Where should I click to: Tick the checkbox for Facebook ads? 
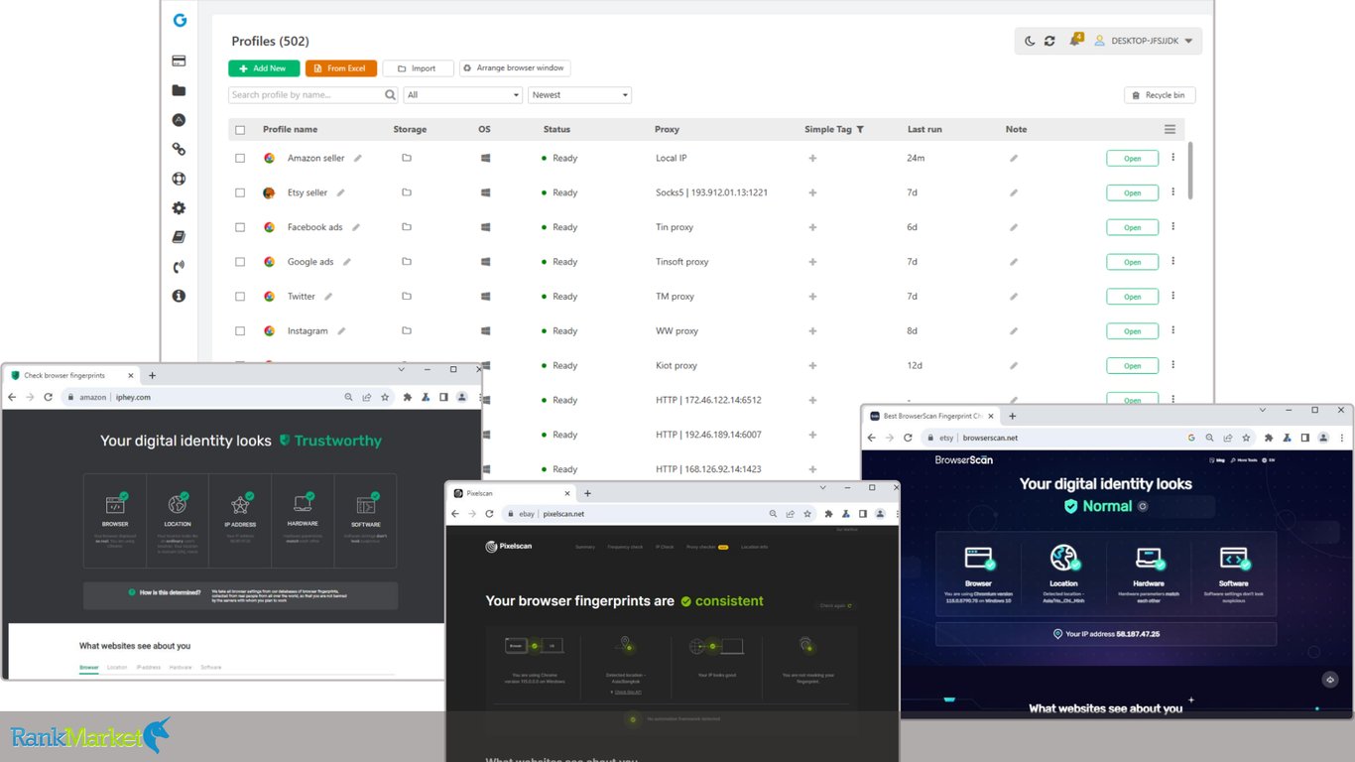[x=240, y=227]
